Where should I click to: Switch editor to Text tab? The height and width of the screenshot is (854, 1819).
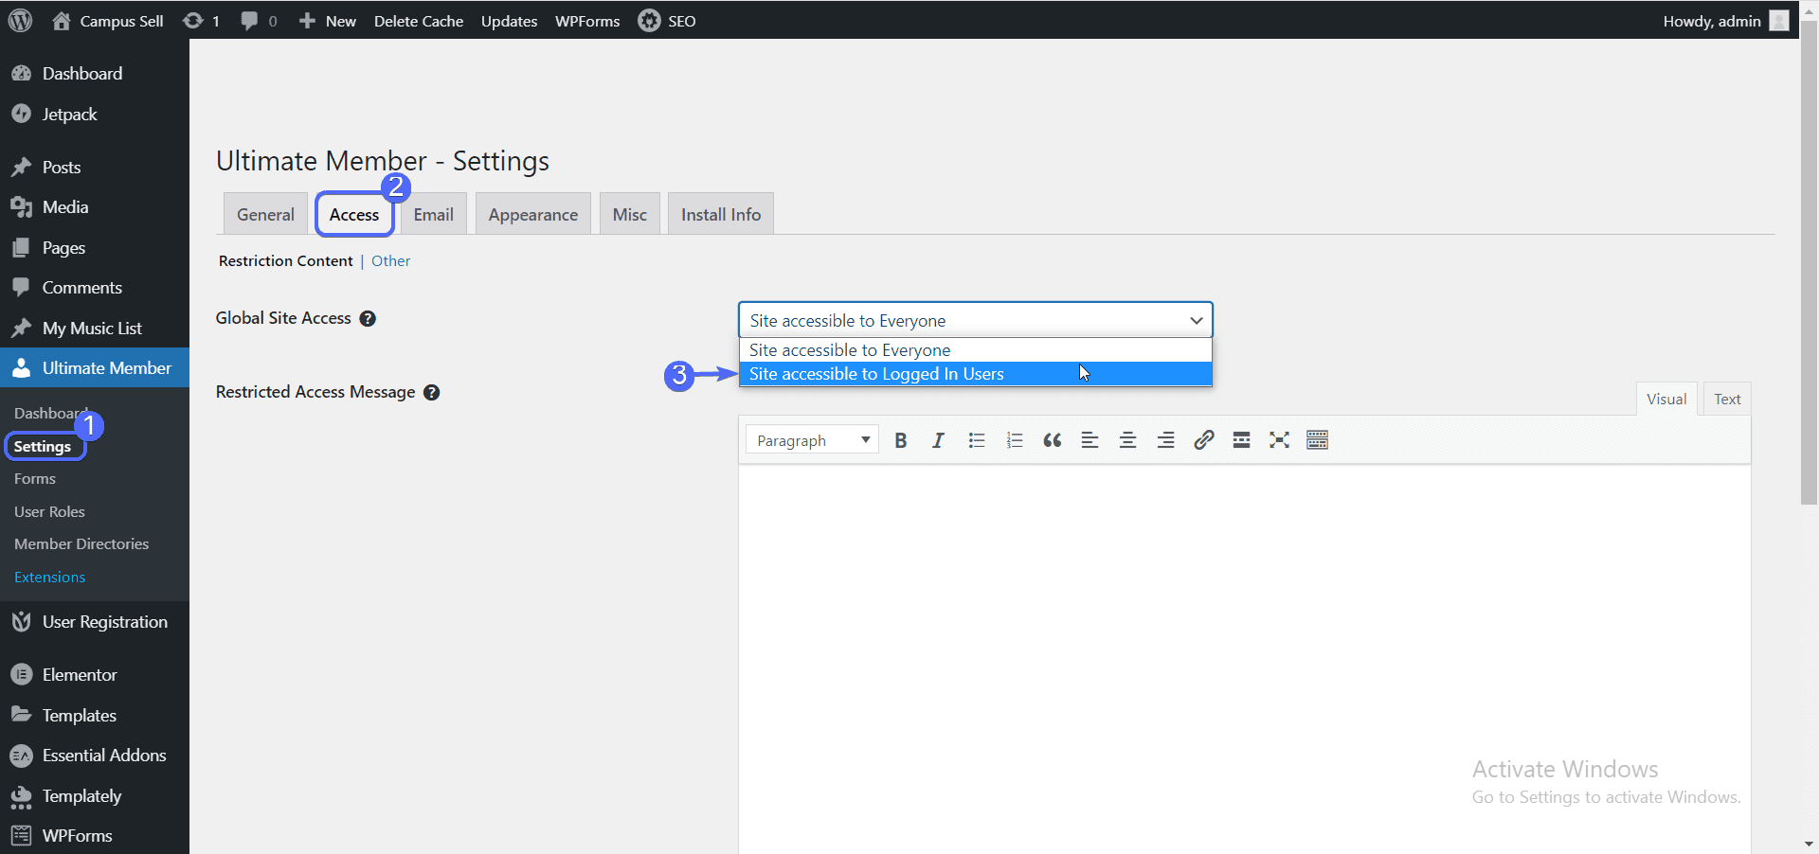coord(1727,399)
